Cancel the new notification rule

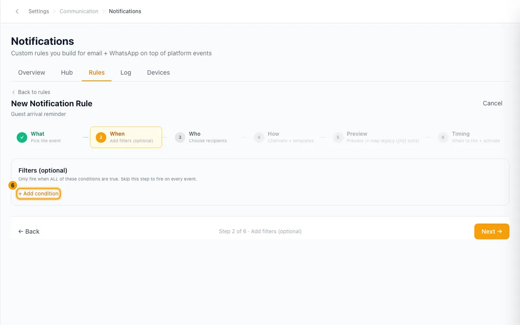coord(492,104)
